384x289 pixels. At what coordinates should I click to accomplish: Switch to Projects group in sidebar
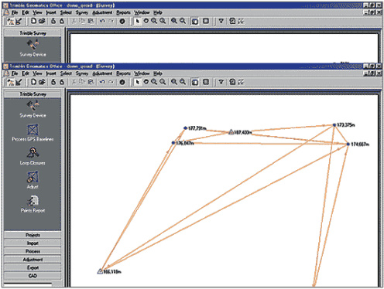[33, 235]
